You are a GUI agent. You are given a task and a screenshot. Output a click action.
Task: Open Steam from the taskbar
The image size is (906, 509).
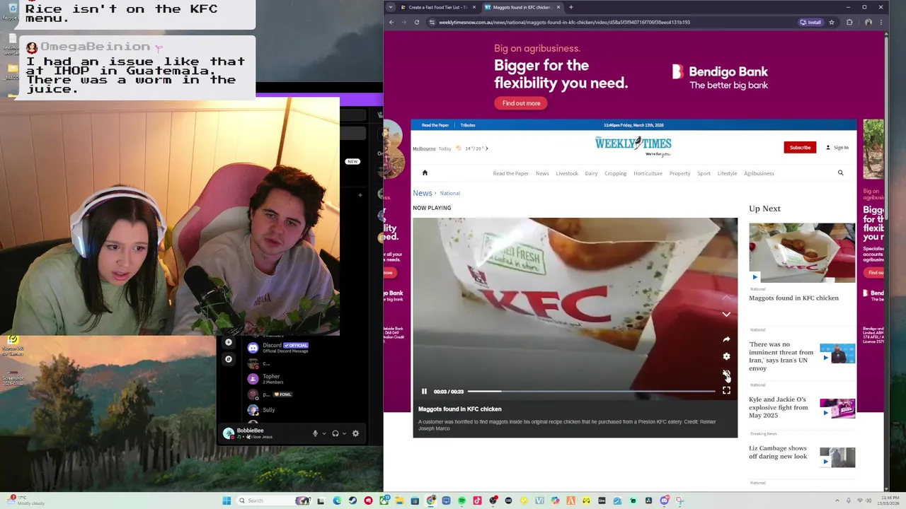(x=352, y=501)
